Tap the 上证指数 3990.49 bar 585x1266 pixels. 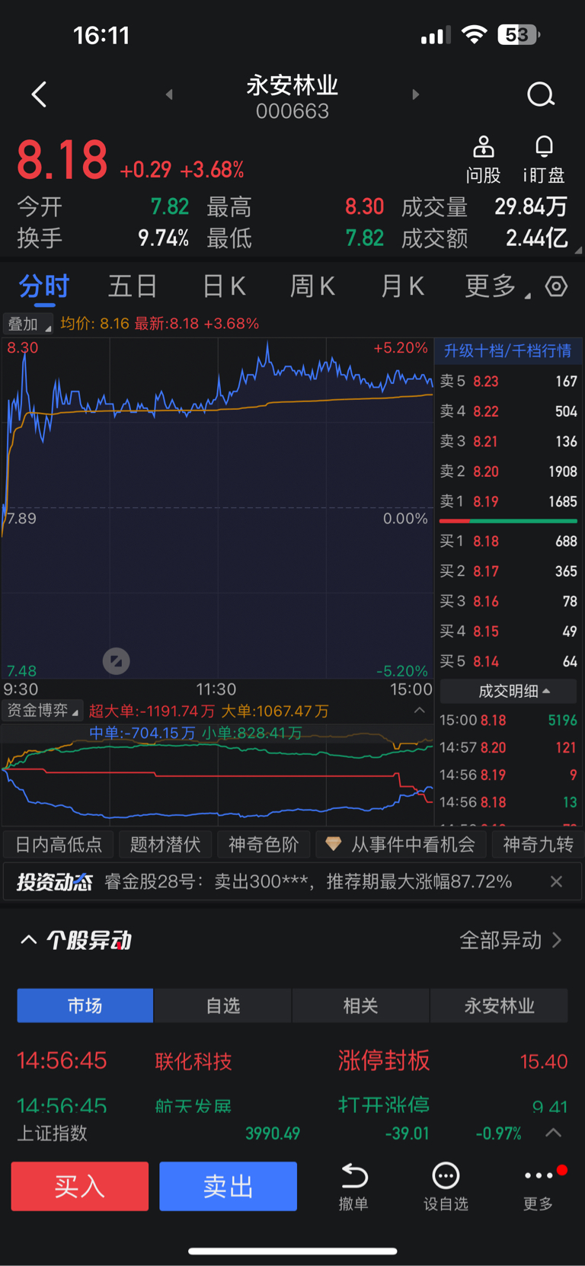(292, 1133)
